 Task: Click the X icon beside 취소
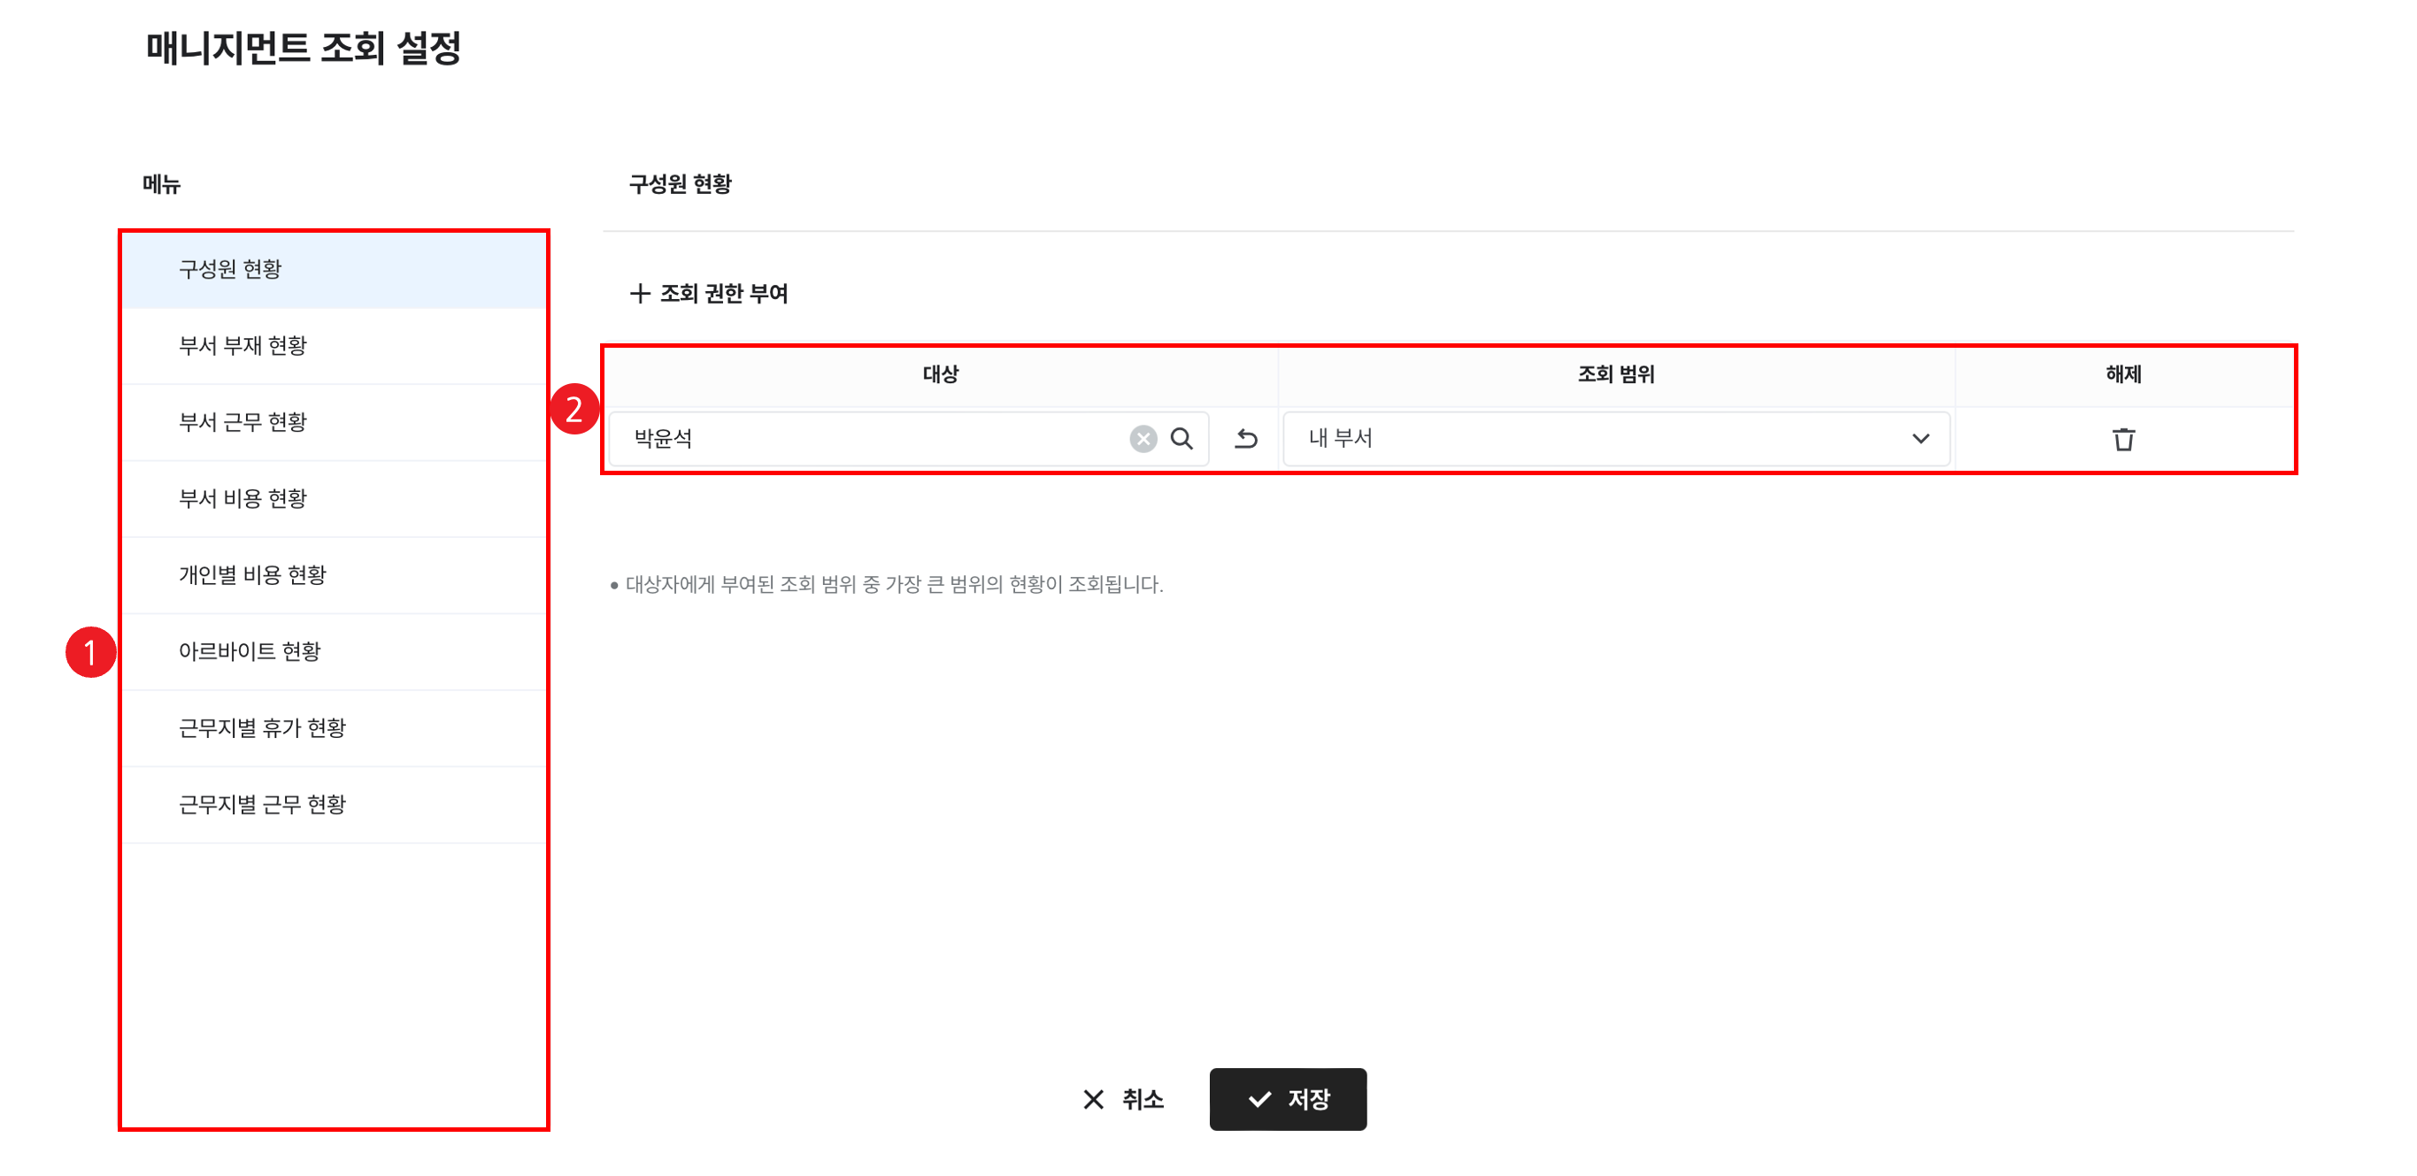[1093, 1099]
